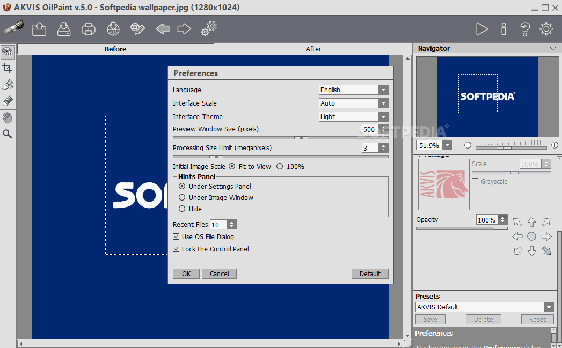562x348 pixels.
Task: Toggle Lock the Control Panel checkbox
Action: pyautogui.click(x=176, y=249)
